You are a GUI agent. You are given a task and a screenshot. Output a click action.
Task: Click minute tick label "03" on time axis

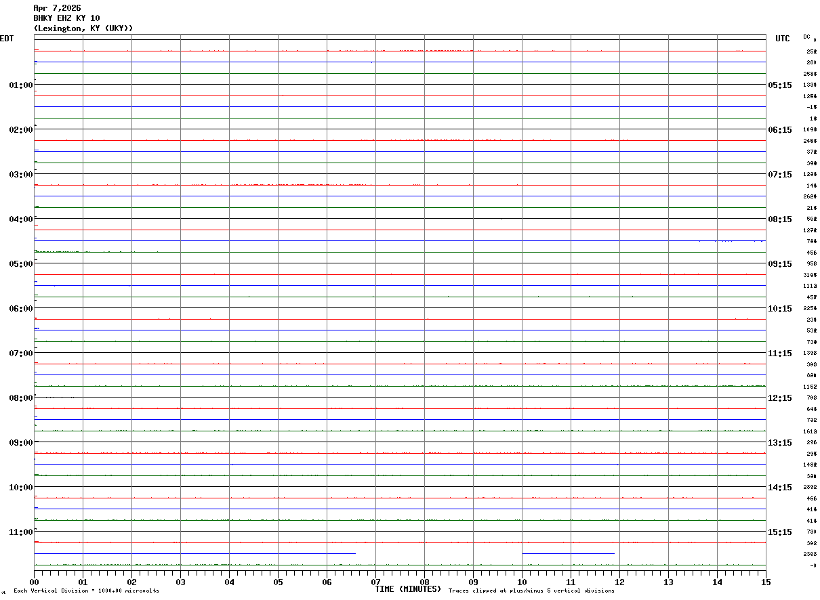click(180, 582)
